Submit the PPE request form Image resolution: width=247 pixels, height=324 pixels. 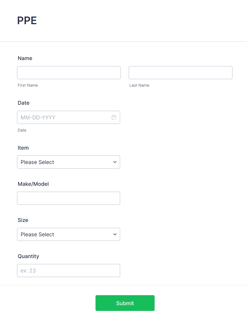(125, 303)
